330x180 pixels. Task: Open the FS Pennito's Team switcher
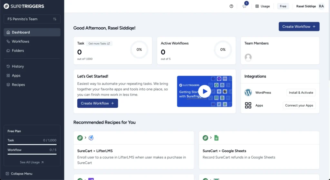pyautogui.click(x=32, y=19)
